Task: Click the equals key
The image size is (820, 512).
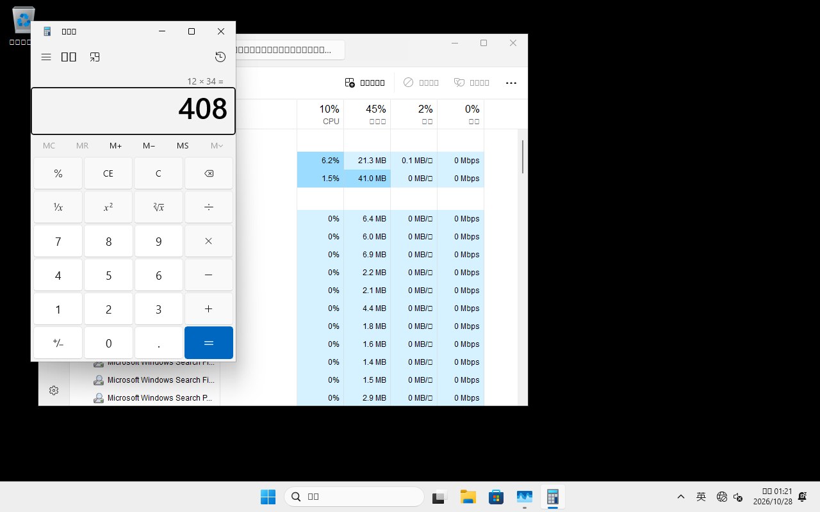Action: (x=209, y=343)
